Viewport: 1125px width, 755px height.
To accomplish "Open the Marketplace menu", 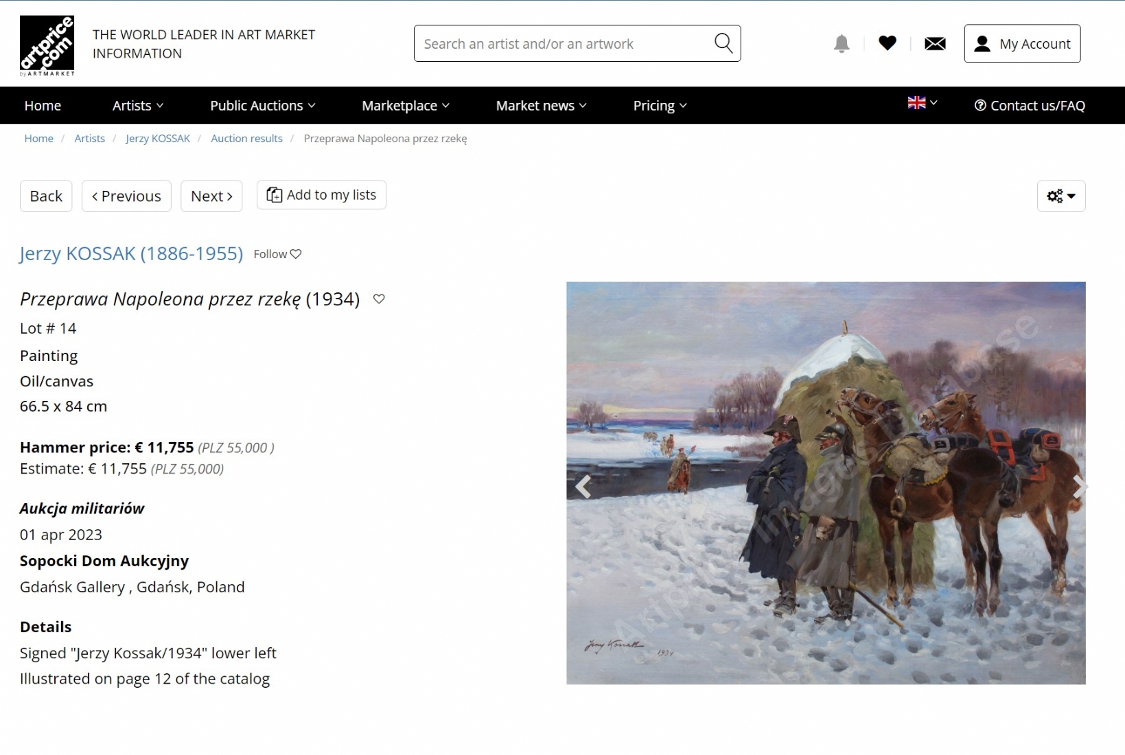I will point(406,106).
